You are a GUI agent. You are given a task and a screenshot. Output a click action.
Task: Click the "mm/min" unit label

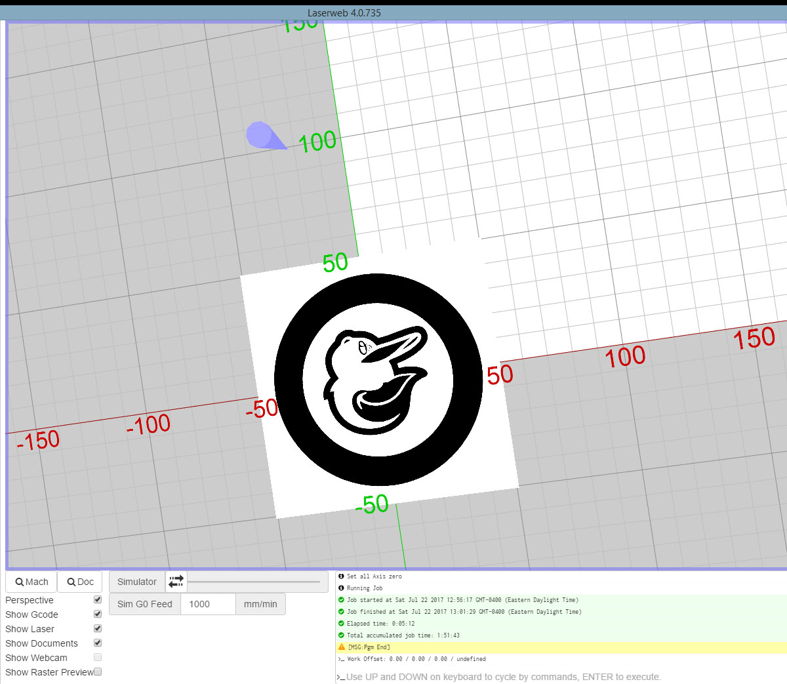[260, 604]
